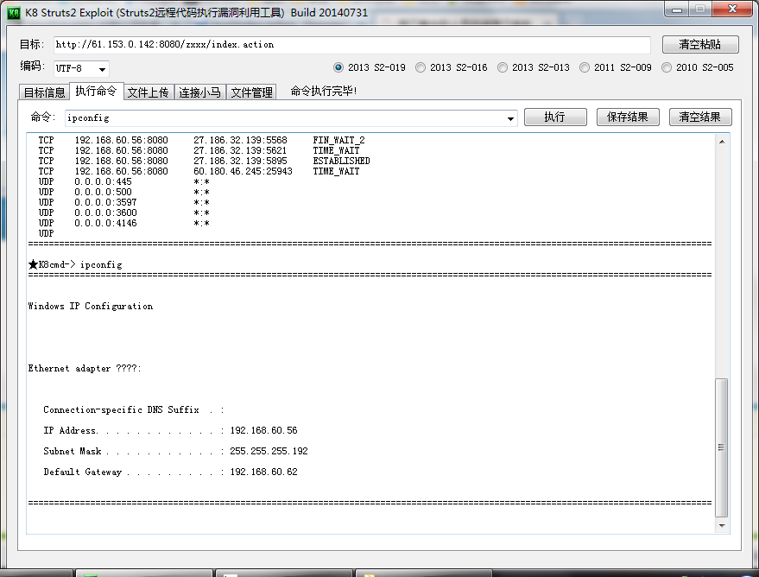Image resolution: width=759 pixels, height=577 pixels.
Task: Click remote address 60.180.46.245:25943
Action: pos(243,171)
